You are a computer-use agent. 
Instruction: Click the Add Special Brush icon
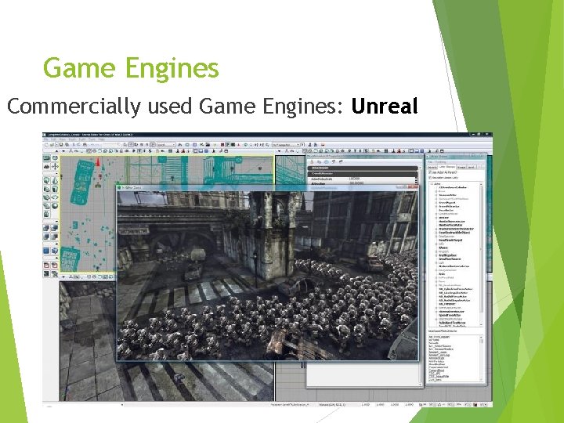click(47, 251)
